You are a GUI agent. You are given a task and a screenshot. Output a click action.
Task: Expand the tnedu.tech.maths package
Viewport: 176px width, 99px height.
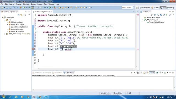pos(7,29)
